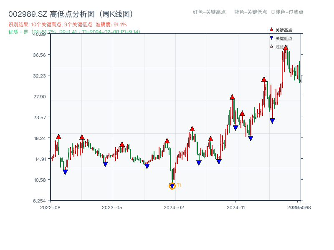334x250 pixels.
Task: Select the red high marker near 21 after 2024-02
Action: pos(192,129)
